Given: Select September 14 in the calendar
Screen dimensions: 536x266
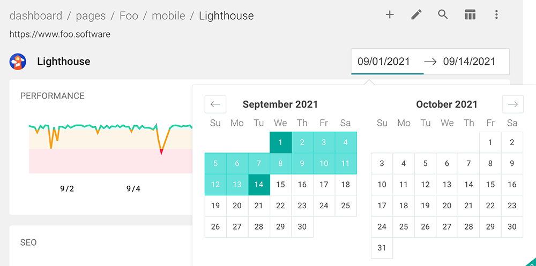Looking at the screenshot, I should click(x=259, y=185).
